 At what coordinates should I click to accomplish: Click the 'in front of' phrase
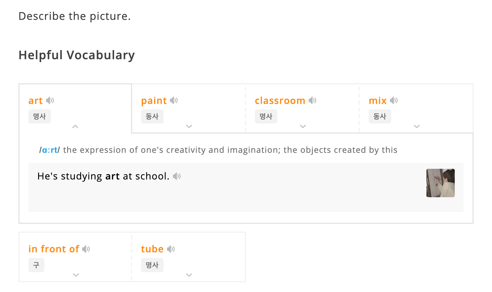54,249
